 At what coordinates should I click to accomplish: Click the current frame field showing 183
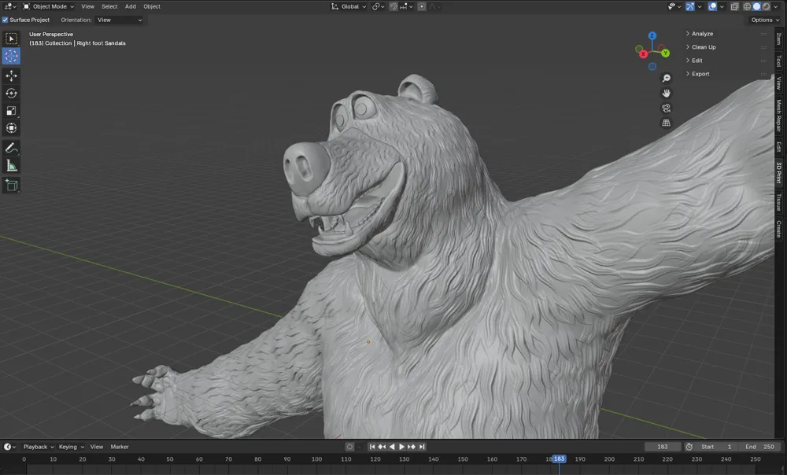click(x=663, y=447)
